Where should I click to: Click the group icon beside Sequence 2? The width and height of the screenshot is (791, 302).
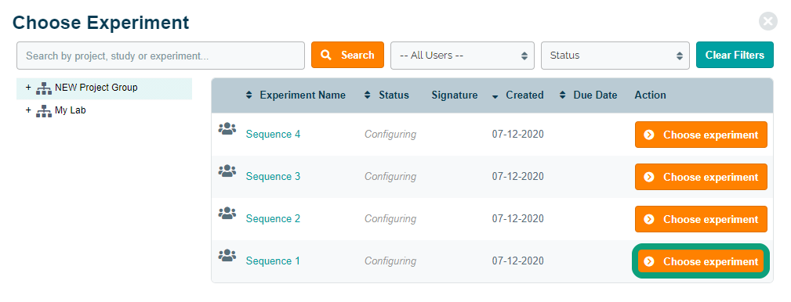tap(227, 214)
